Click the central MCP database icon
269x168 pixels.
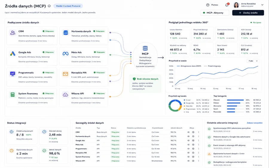[x=145, y=48]
